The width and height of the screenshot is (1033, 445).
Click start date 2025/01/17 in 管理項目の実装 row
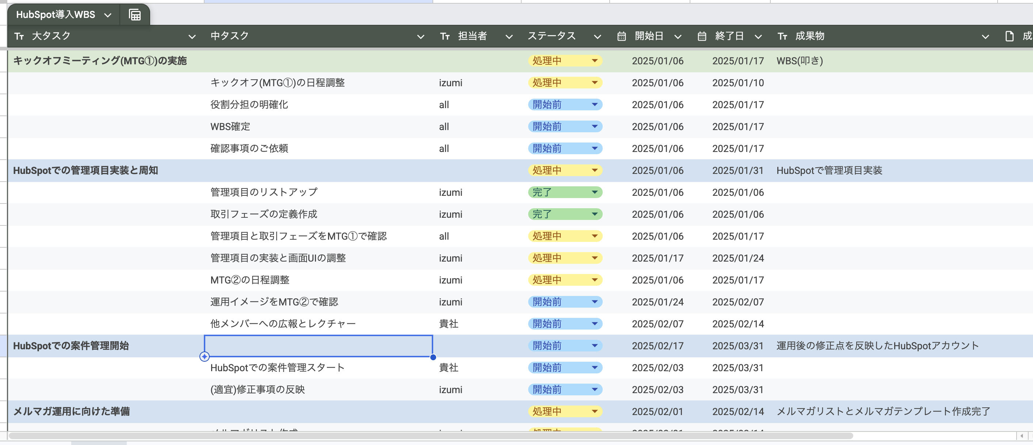pyautogui.click(x=657, y=258)
